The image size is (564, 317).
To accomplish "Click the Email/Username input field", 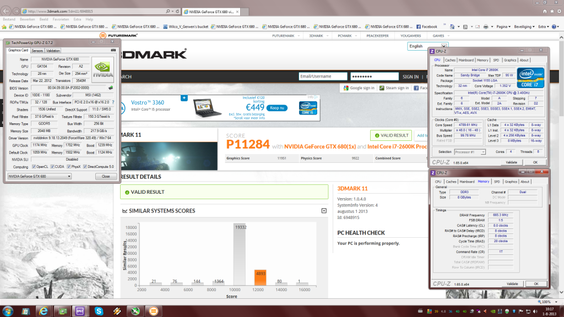I will click(323, 76).
